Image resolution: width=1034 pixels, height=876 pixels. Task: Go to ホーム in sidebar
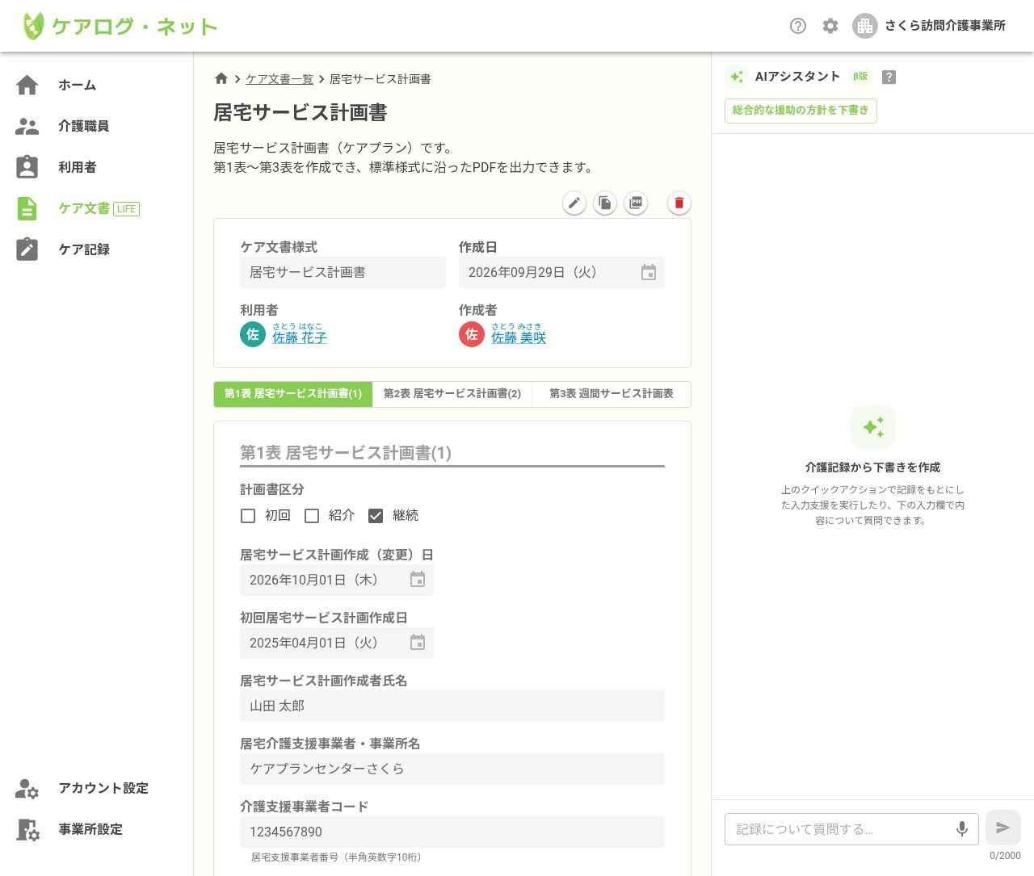point(97,85)
